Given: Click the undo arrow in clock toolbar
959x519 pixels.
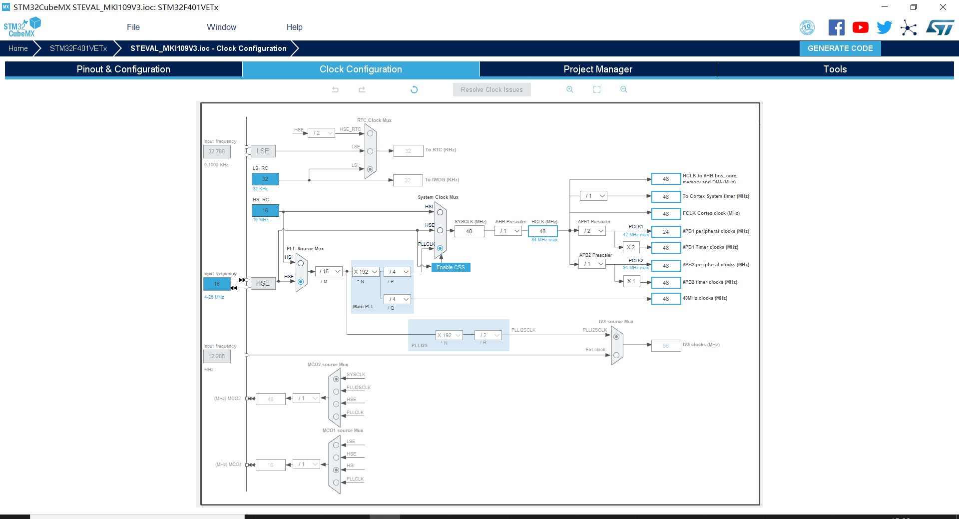Looking at the screenshot, I should 335,89.
